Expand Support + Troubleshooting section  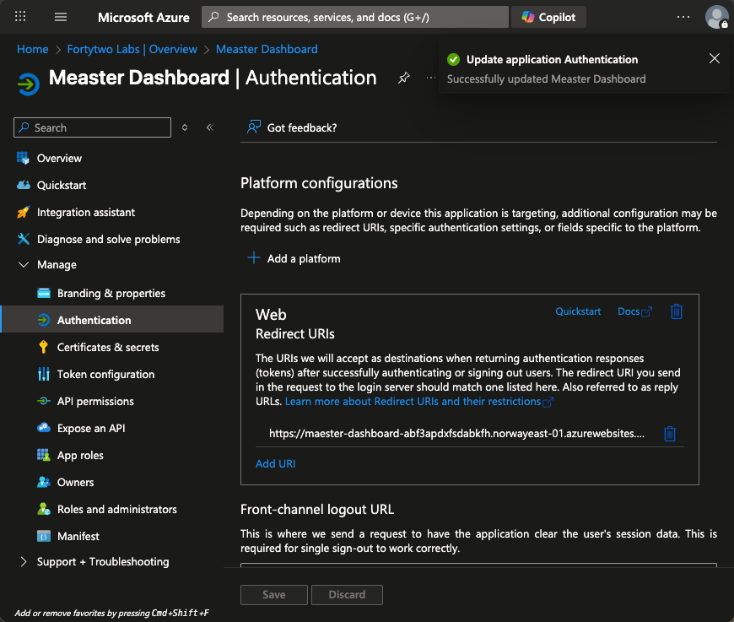coord(23,562)
